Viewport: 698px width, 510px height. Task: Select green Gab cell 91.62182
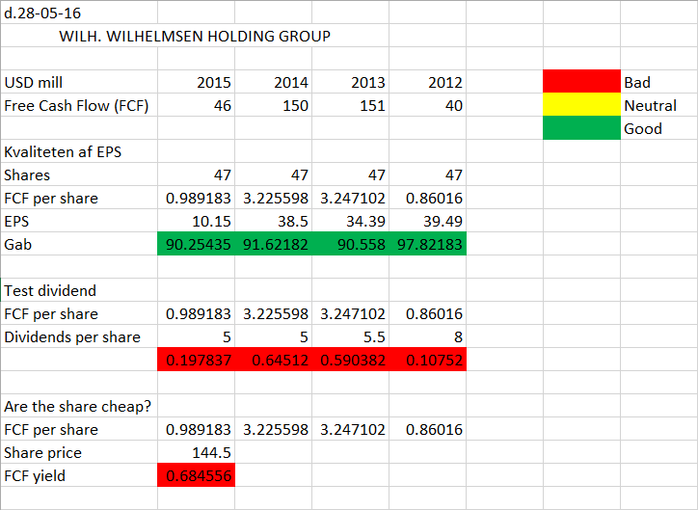pos(274,243)
